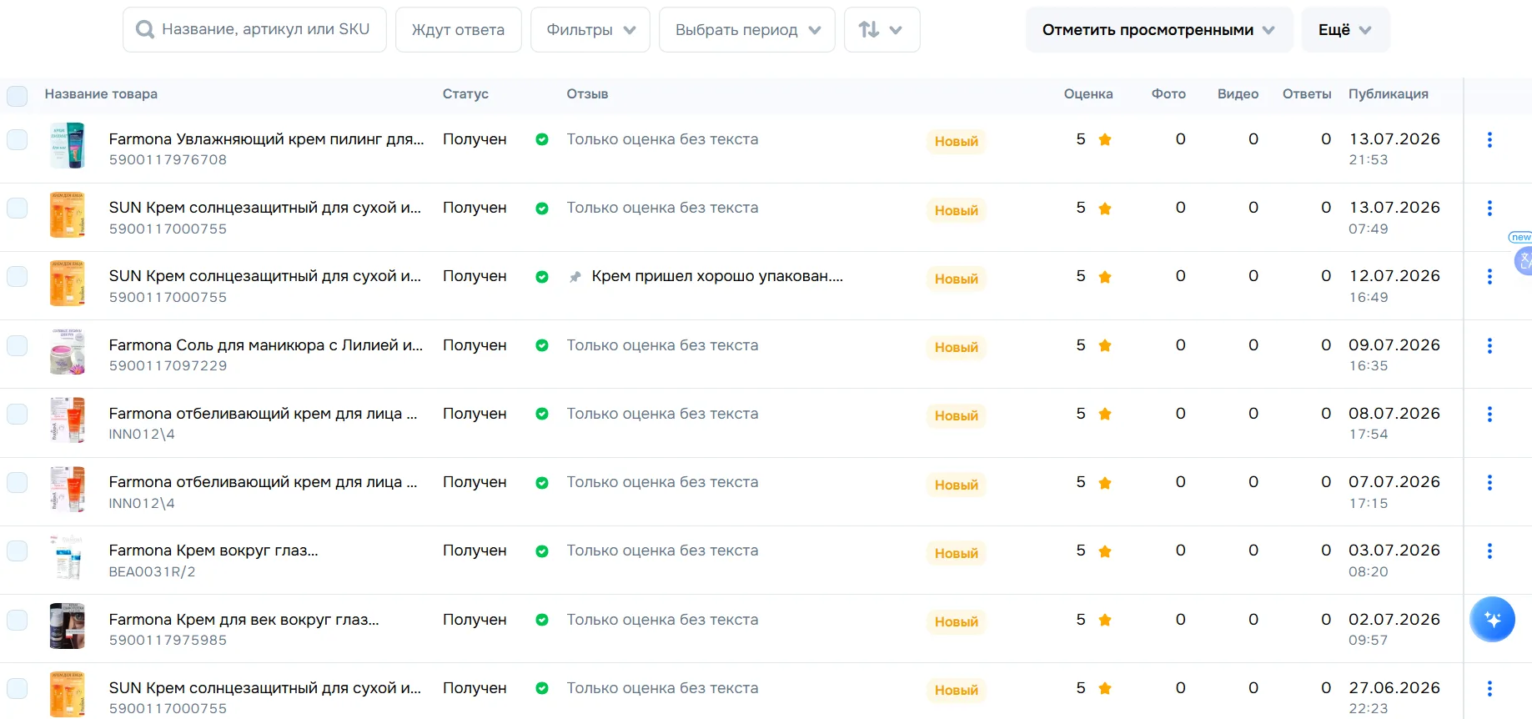This screenshot has height=719, width=1532.
Task: Click the Ждут ответа filter button
Action: tap(459, 30)
